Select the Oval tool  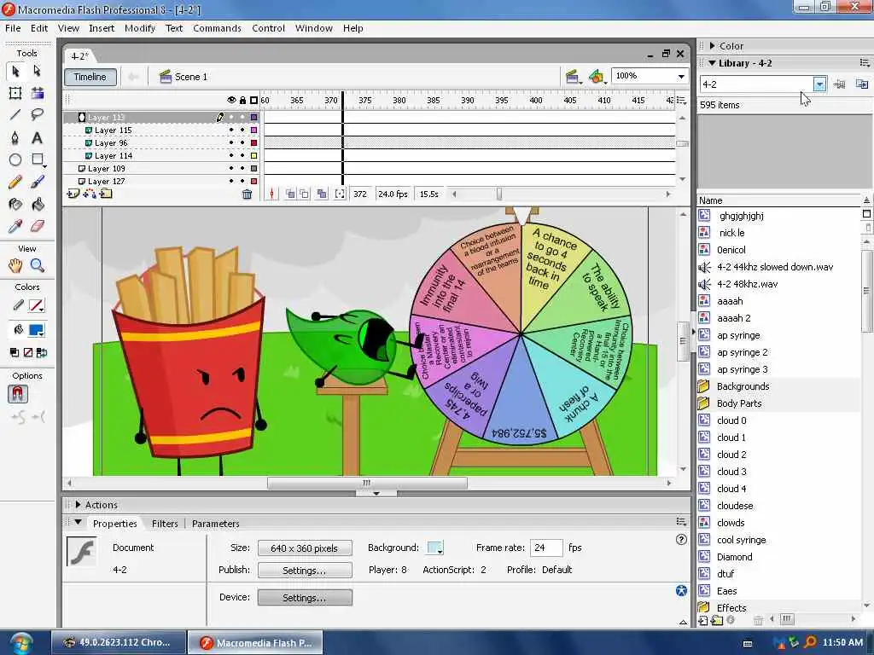click(x=15, y=159)
